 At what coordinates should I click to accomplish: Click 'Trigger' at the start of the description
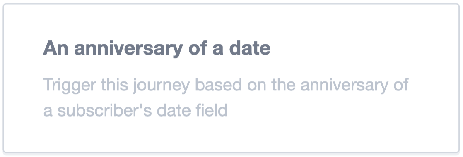(70, 86)
